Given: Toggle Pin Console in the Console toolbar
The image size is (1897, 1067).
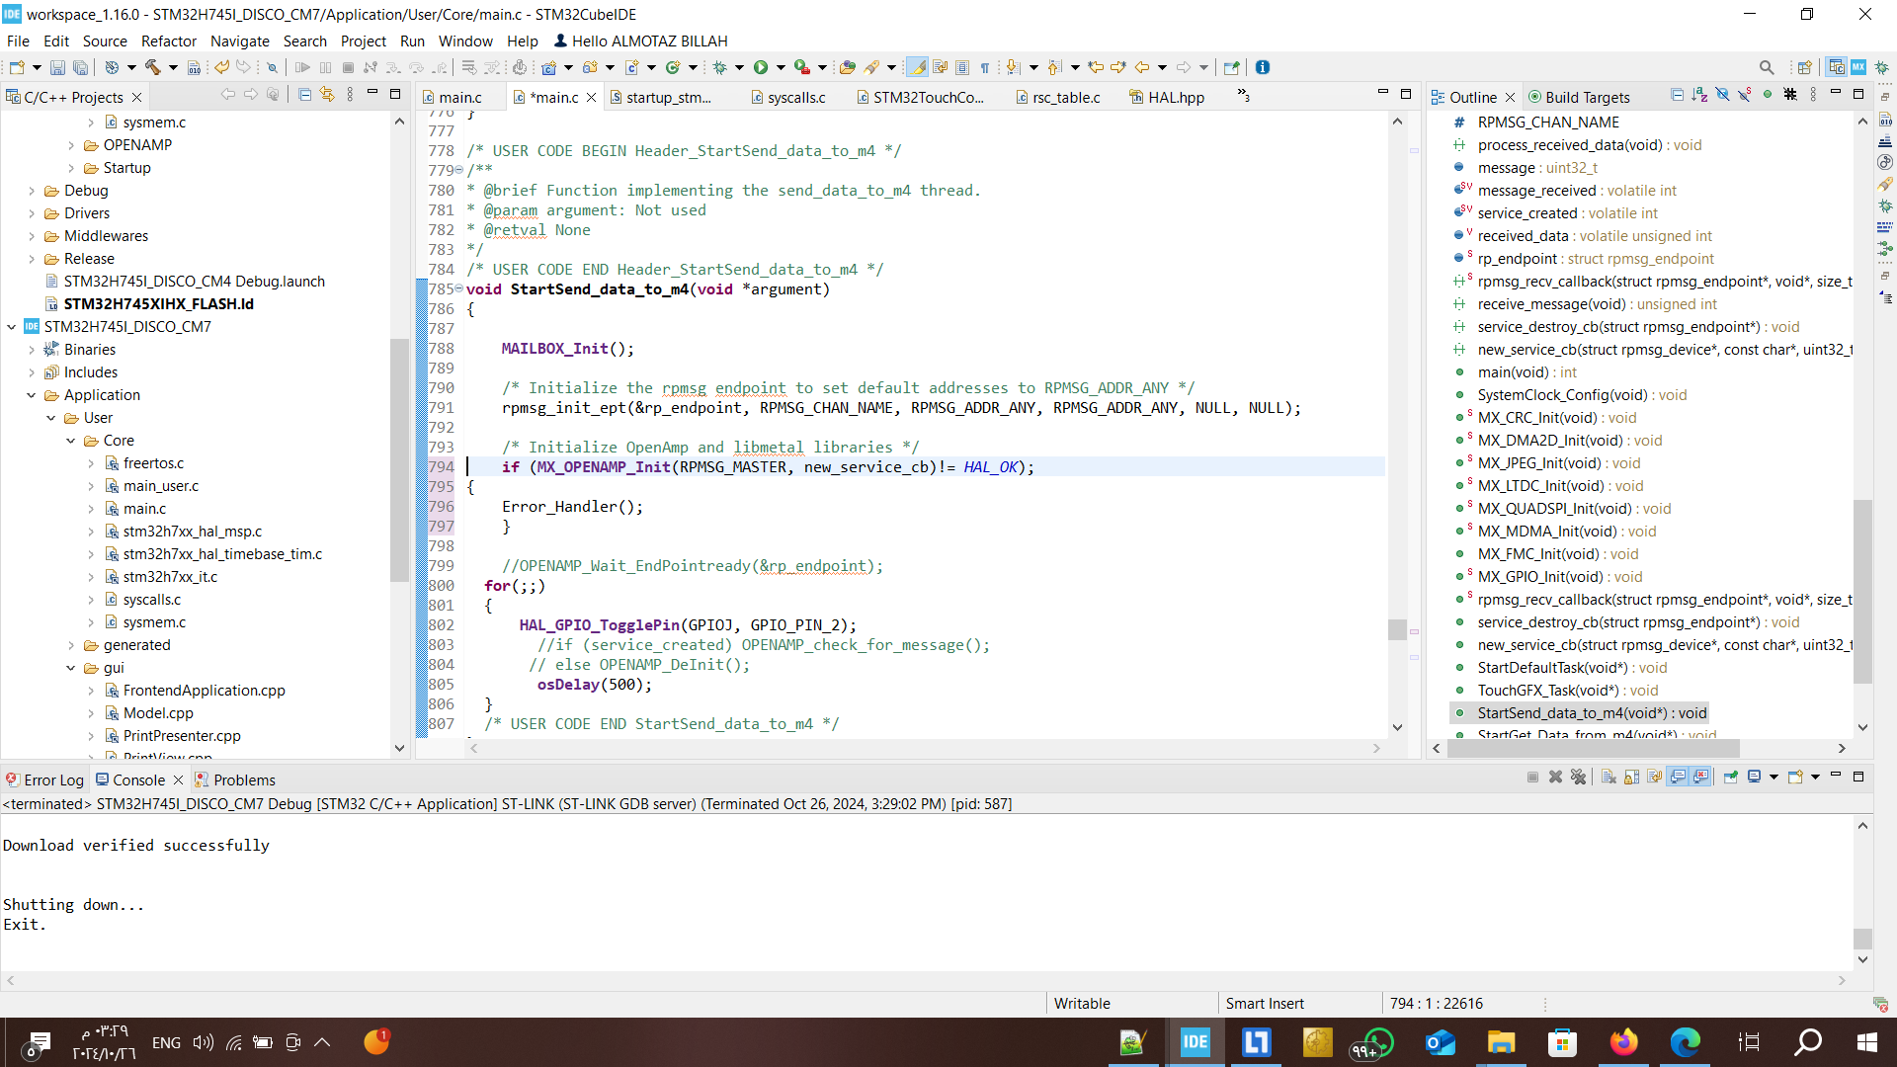Looking at the screenshot, I should click(x=1731, y=779).
